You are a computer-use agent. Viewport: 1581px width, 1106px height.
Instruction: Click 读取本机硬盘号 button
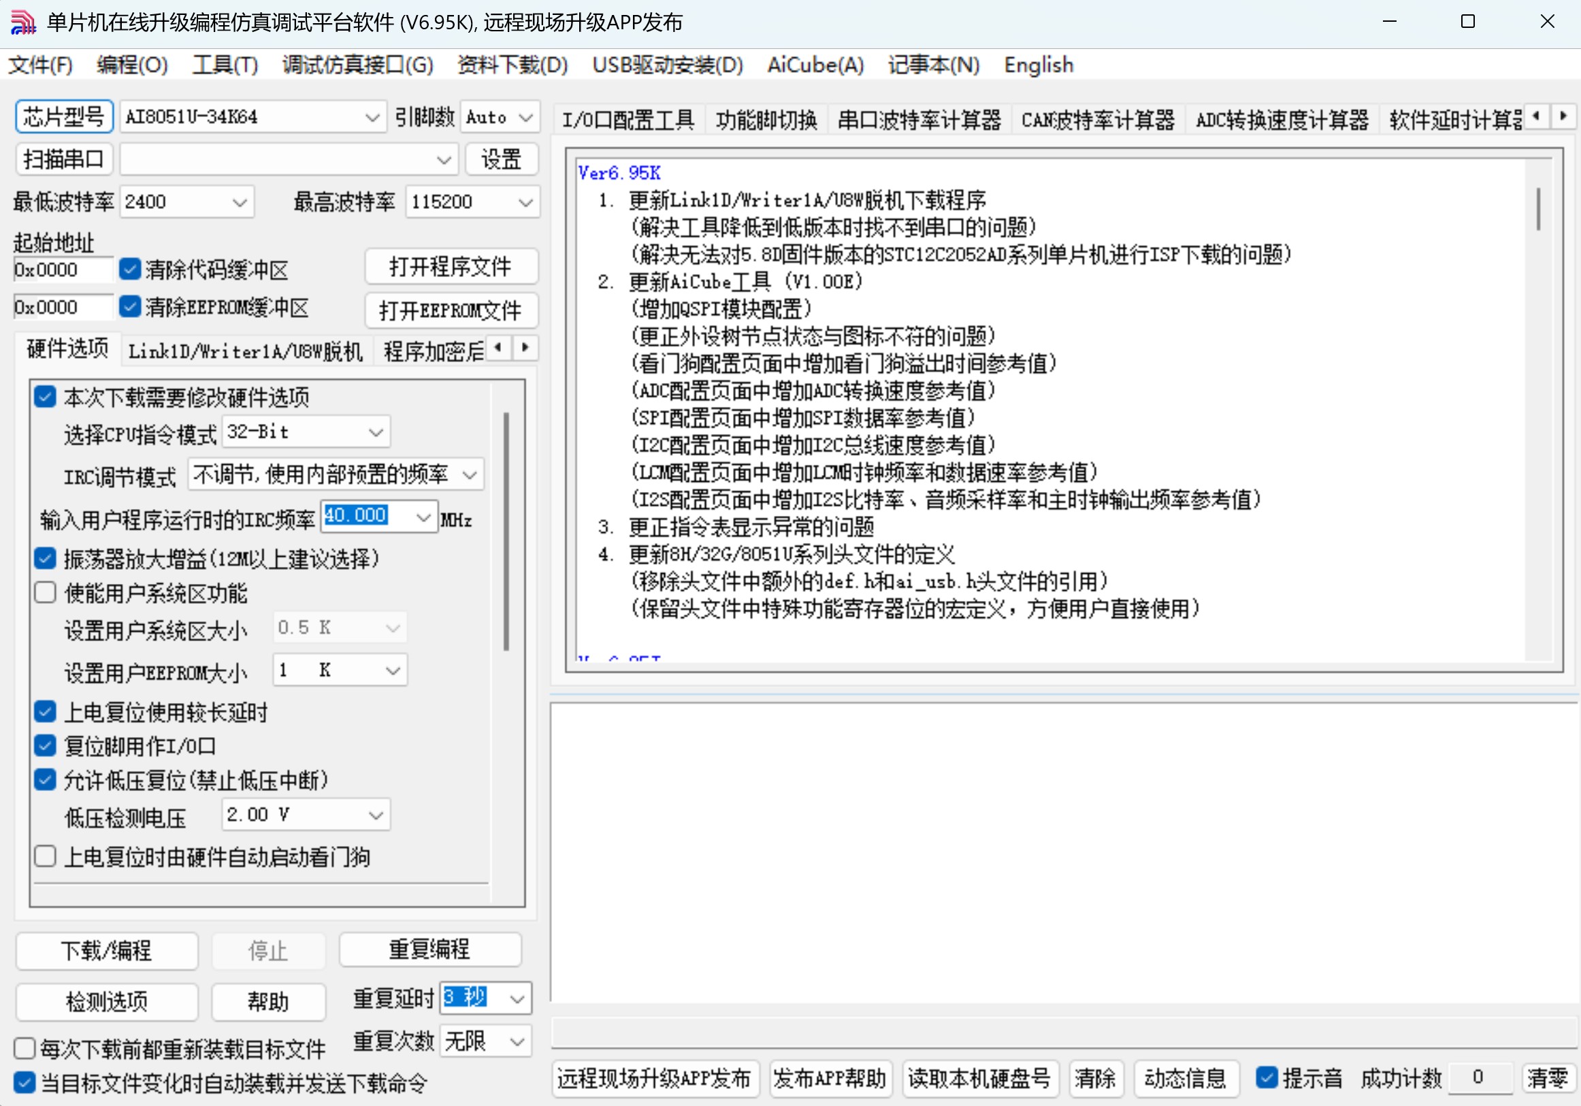pos(979,1078)
